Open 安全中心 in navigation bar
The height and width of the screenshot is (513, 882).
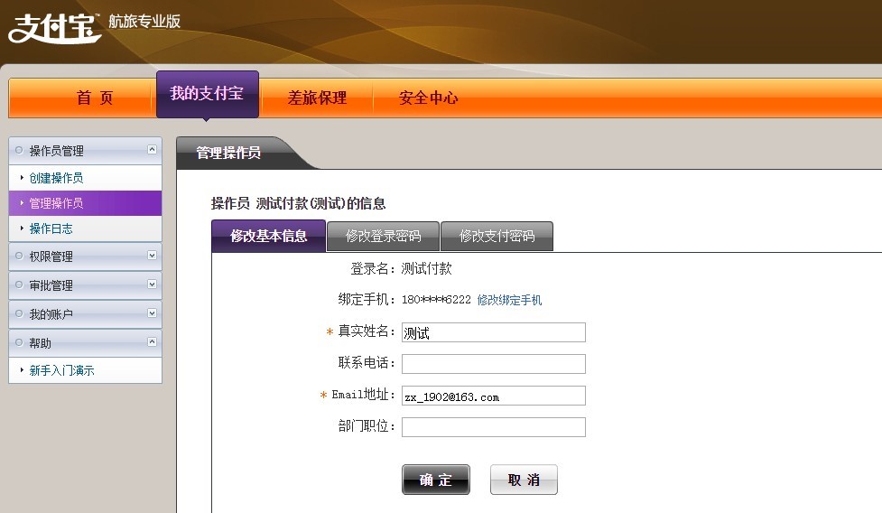point(428,98)
